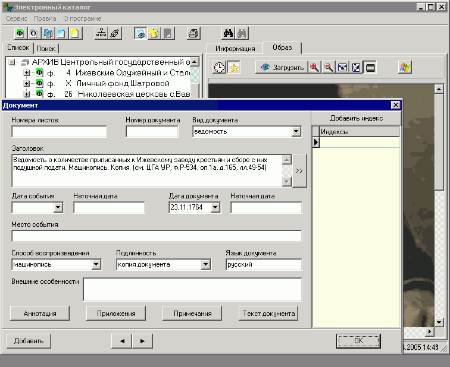Click the Номер документа input field
The height and width of the screenshot is (367, 450).
tap(152, 131)
